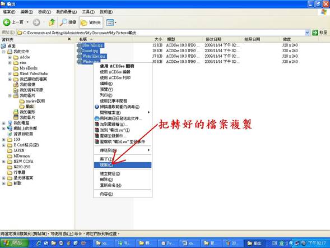Open the Views mode dropdown
Screen dimensions: 330x248
pyautogui.click(x=111, y=22)
